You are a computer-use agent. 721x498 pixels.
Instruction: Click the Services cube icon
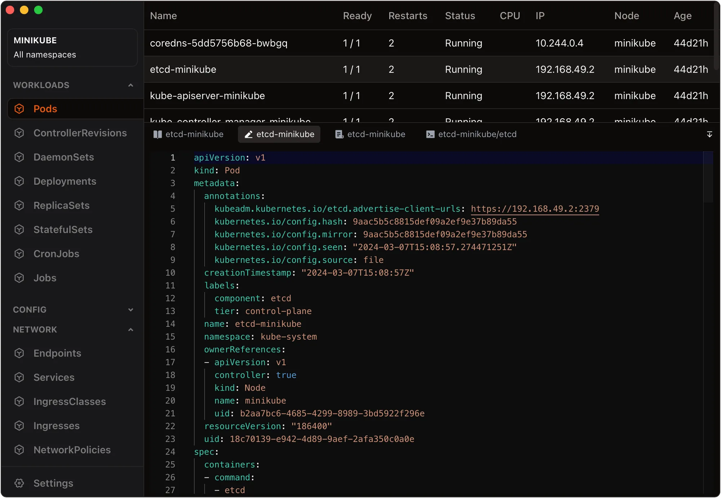(19, 377)
